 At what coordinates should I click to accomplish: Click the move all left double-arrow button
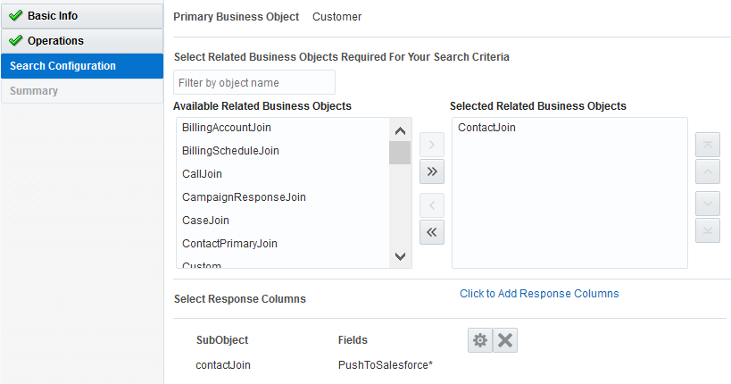point(432,232)
